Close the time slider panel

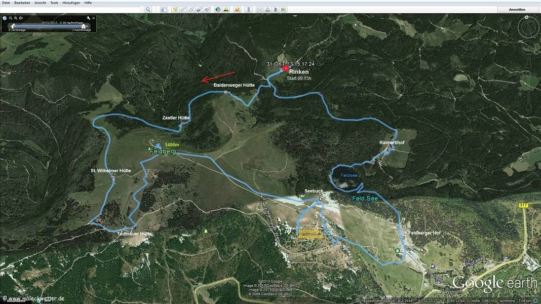(x=93, y=18)
